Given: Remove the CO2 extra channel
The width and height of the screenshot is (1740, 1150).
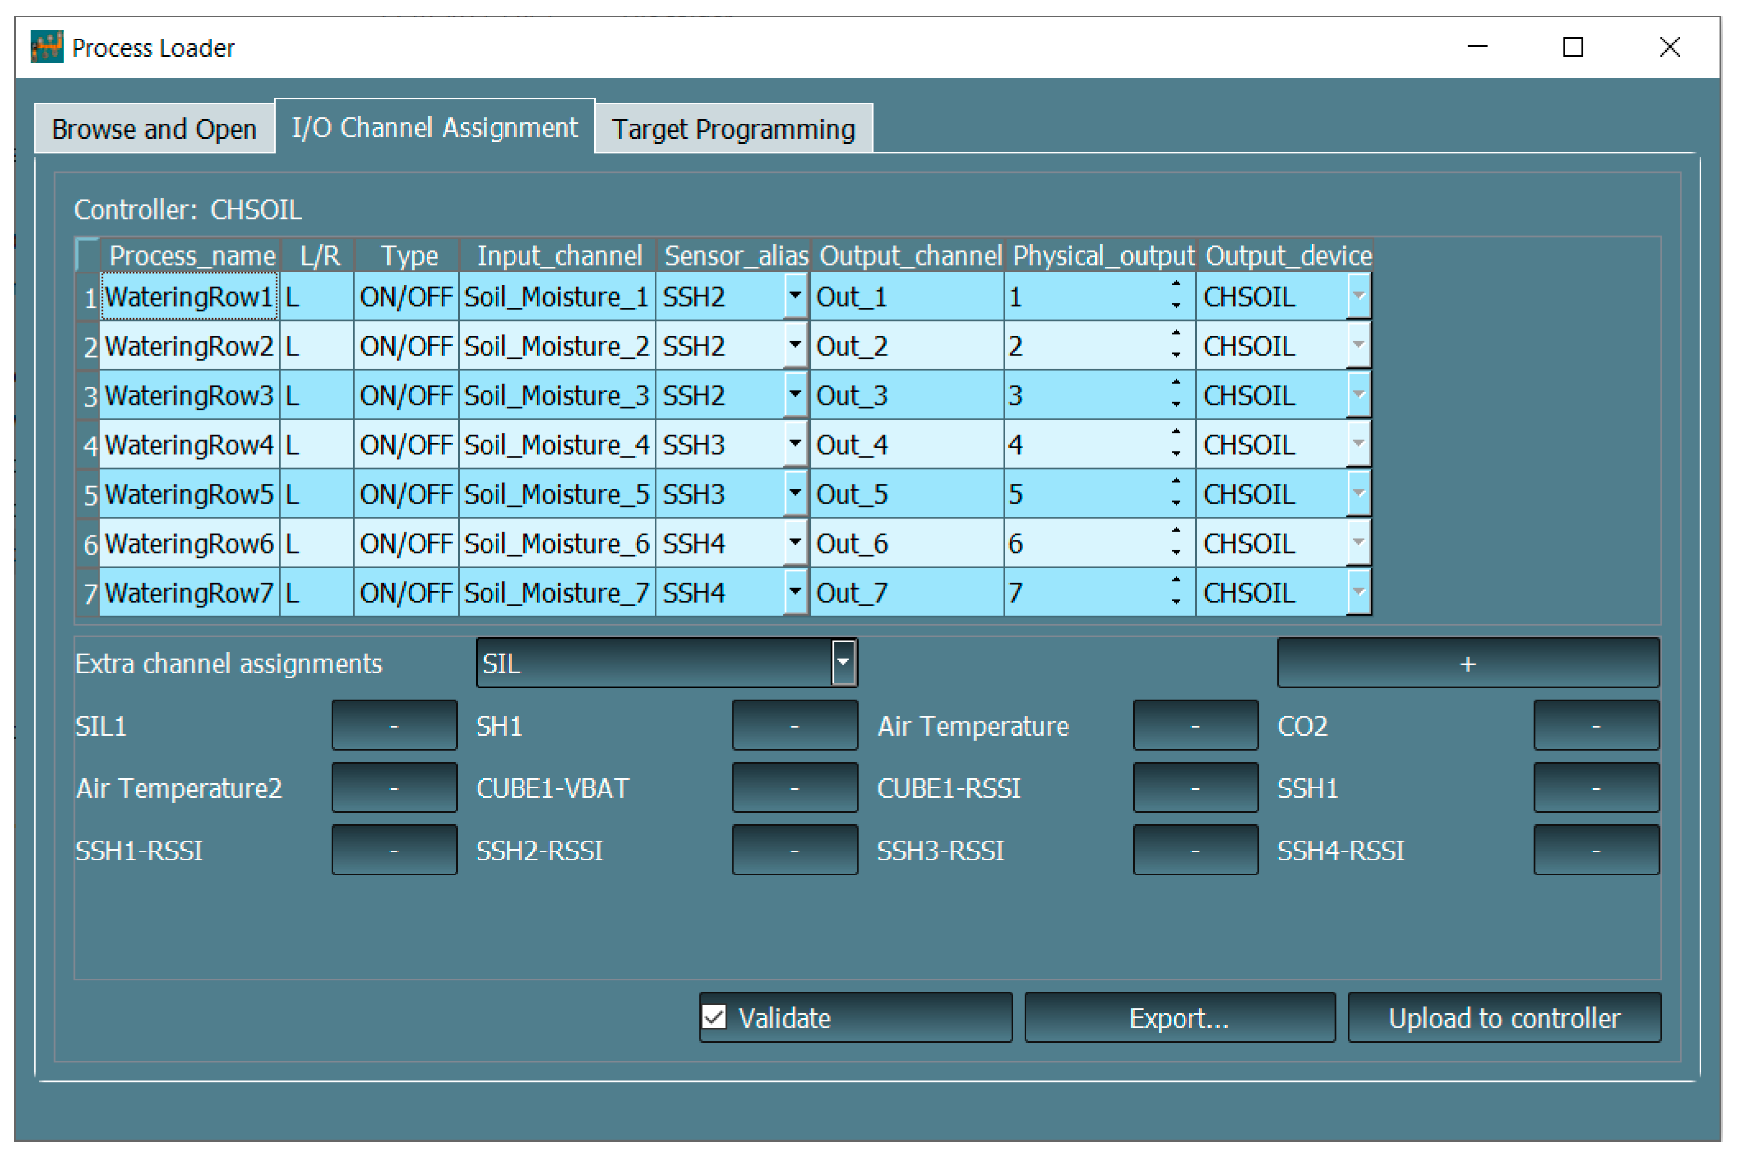Looking at the screenshot, I should coord(1595,725).
